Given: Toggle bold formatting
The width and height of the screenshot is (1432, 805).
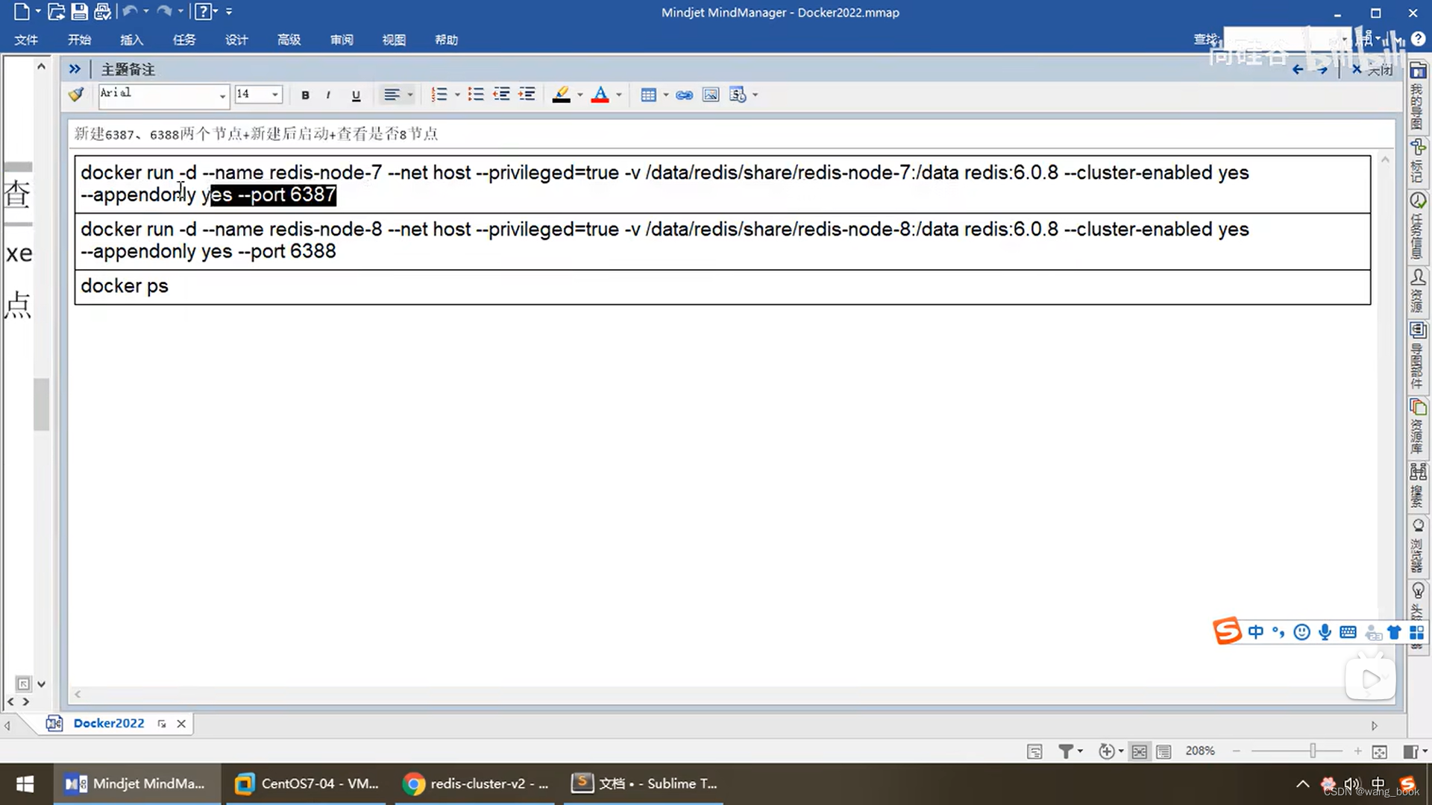Looking at the screenshot, I should pos(305,95).
